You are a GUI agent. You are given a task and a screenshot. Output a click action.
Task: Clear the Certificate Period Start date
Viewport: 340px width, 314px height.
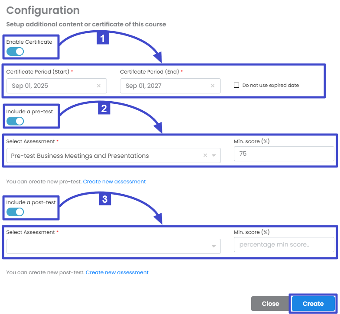click(99, 86)
